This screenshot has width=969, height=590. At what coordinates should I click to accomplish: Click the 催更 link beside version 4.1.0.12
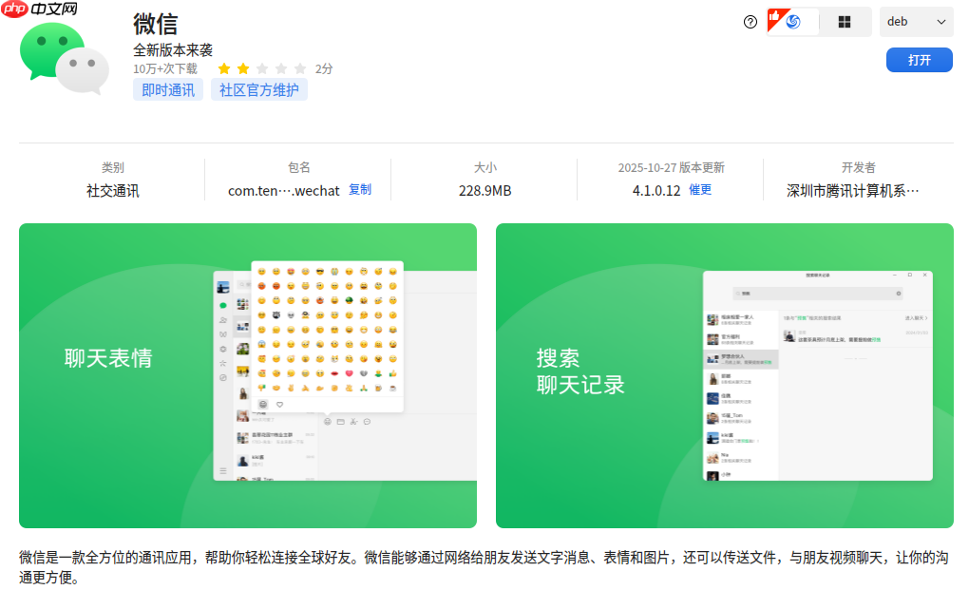(699, 189)
